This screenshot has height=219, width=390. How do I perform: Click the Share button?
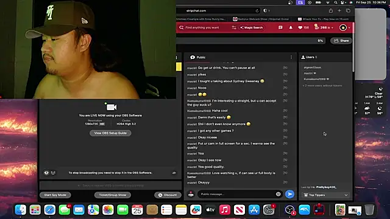point(341,41)
